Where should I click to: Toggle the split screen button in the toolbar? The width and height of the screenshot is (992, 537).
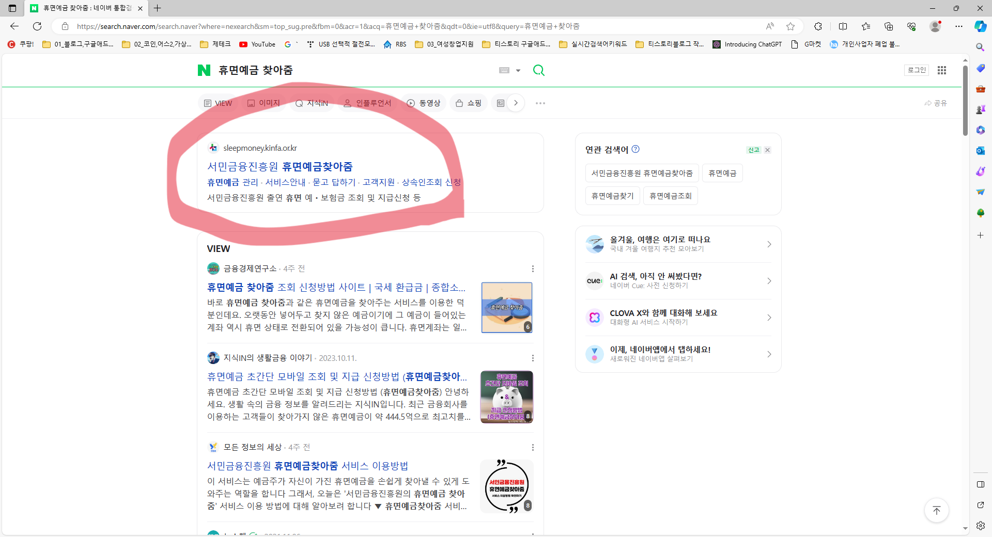click(x=843, y=26)
